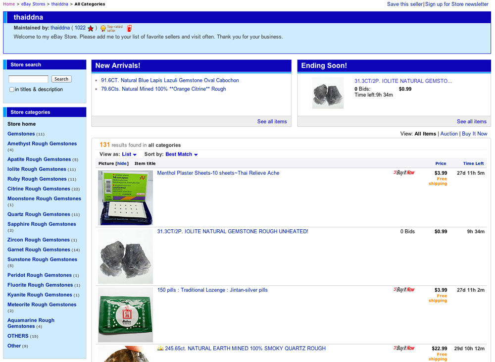Open Other (9) category
The height and width of the screenshot is (362, 495).
coord(14,346)
